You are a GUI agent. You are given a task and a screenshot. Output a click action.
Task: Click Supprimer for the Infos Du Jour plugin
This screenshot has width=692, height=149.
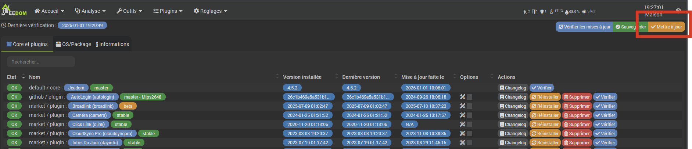tap(577, 143)
